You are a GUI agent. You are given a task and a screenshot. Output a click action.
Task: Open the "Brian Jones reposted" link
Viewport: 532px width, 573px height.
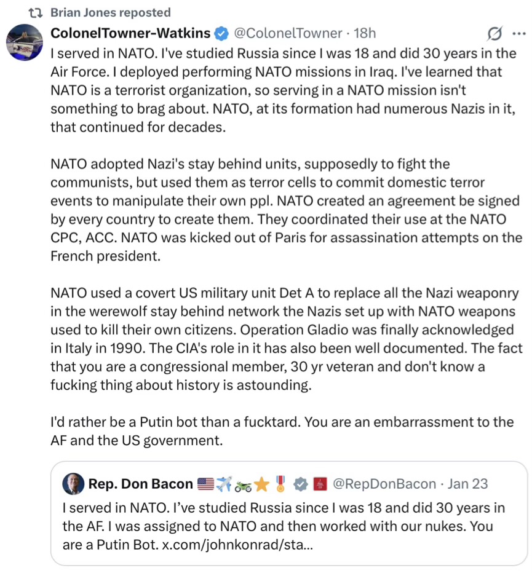110,12
